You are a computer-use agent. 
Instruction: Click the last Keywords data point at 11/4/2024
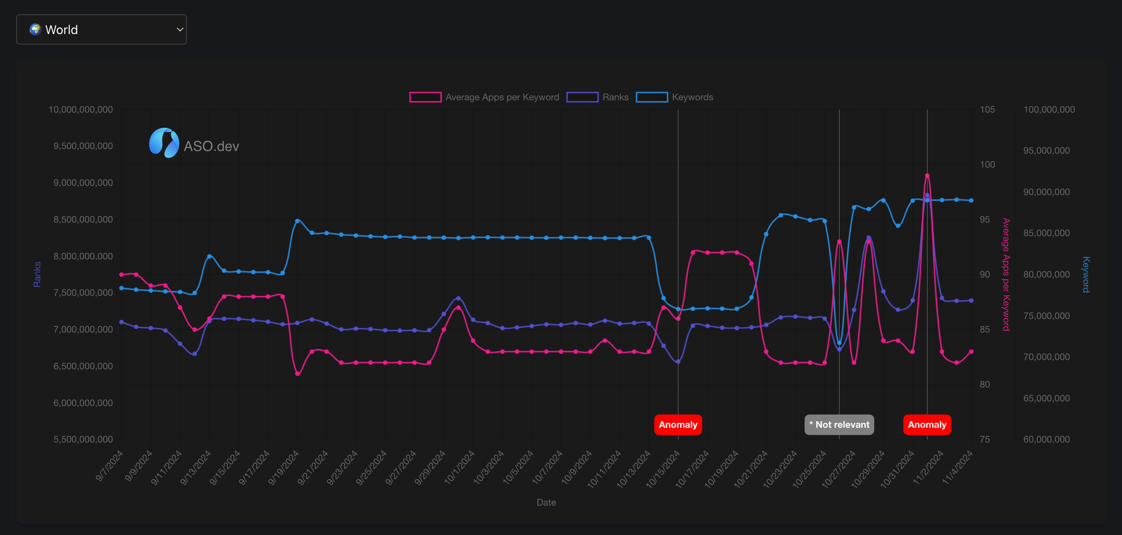[971, 201]
